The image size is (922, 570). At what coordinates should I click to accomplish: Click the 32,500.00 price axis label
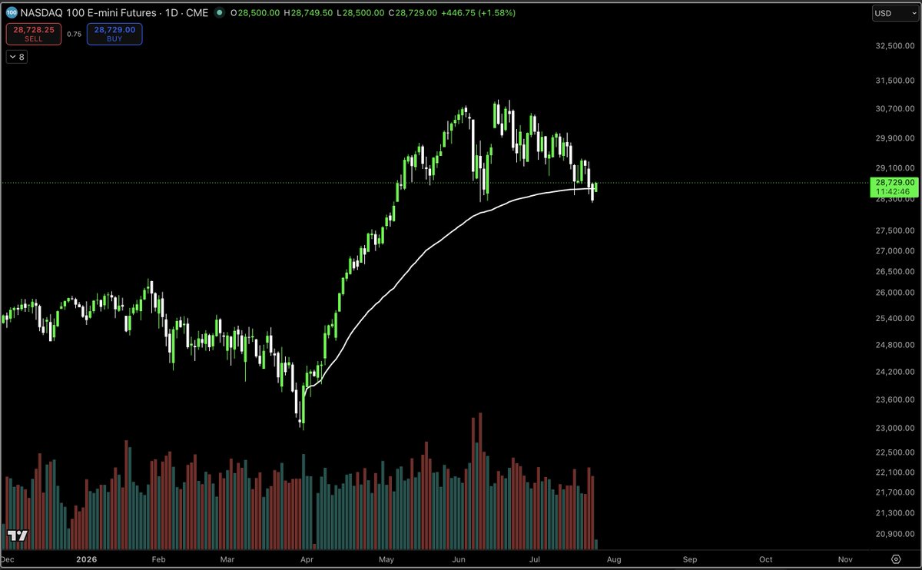click(x=894, y=46)
